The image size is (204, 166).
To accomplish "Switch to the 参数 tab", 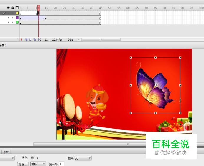I will click(6, 152).
